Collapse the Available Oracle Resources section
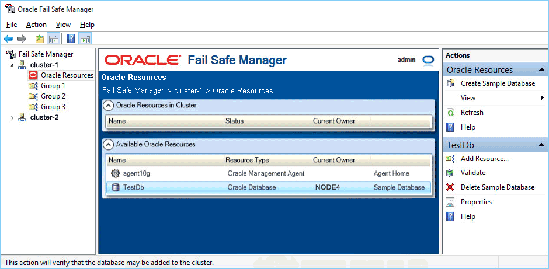The image size is (549, 269). (108, 144)
